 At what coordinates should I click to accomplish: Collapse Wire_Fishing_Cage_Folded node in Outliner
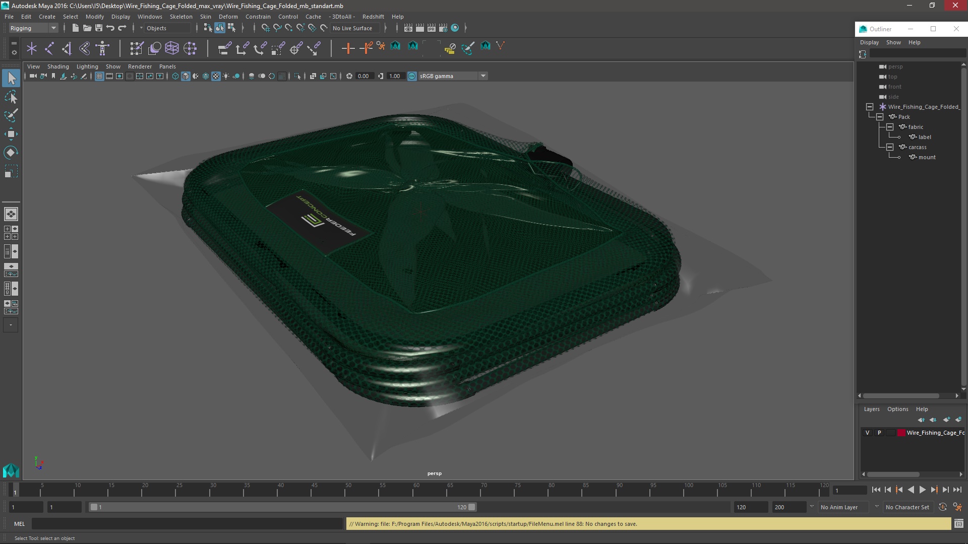coord(870,107)
